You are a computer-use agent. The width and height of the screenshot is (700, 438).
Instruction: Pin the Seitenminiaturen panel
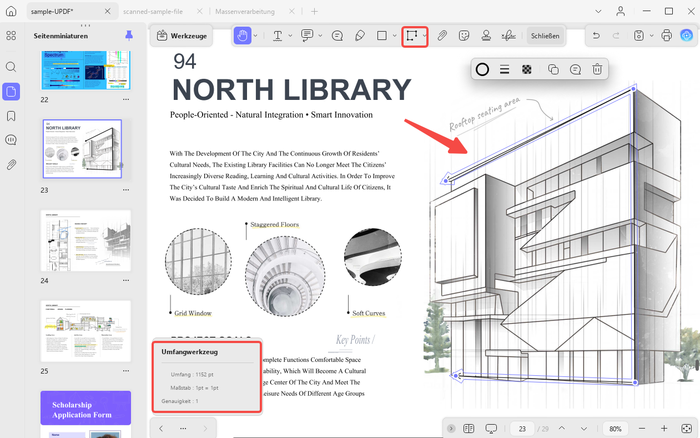(x=129, y=36)
